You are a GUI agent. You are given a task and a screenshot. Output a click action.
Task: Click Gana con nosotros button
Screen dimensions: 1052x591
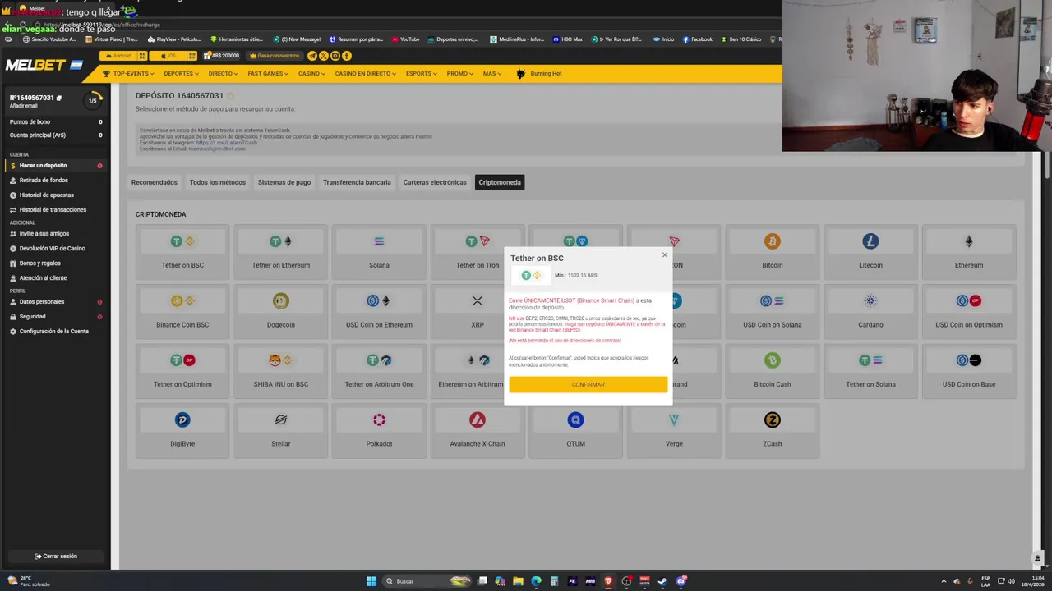pyautogui.click(x=275, y=56)
